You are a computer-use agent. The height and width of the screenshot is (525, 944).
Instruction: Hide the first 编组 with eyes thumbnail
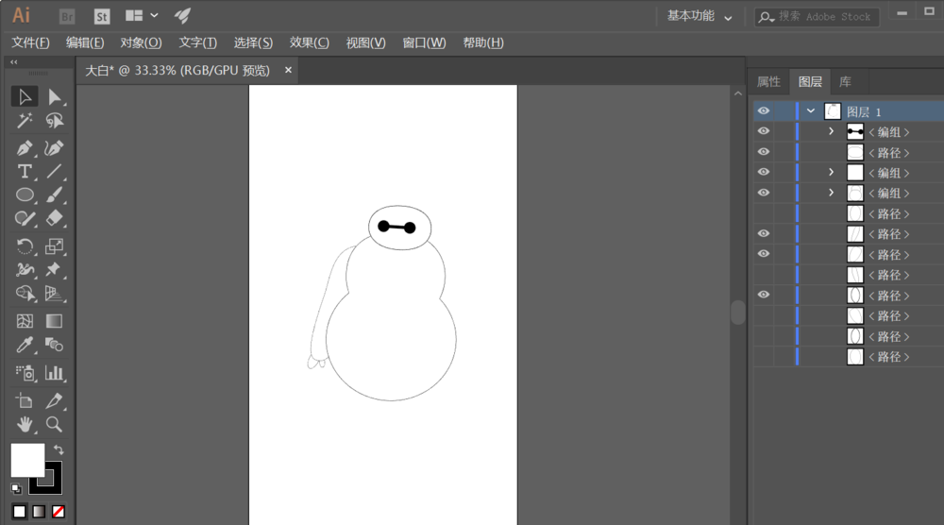pyautogui.click(x=764, y=131)
